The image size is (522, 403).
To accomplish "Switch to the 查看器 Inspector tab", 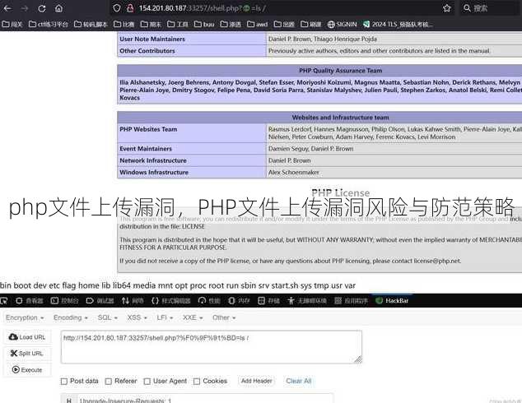I will pos(30,301).
